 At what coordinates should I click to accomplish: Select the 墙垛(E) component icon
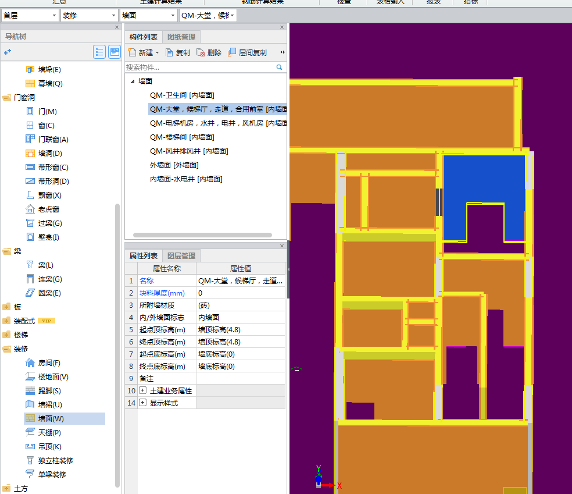point(30,69)
